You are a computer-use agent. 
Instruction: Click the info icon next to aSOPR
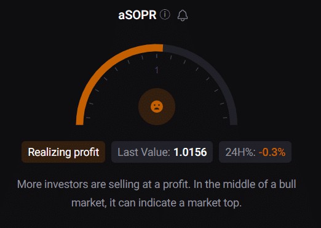165,15
